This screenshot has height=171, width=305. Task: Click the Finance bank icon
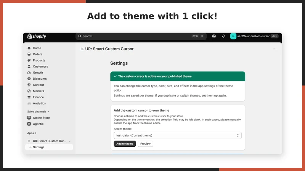tap(29, 97)
